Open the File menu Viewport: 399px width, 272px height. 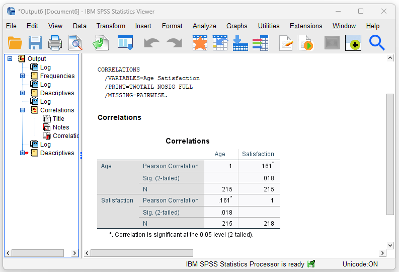coord(11,26)
